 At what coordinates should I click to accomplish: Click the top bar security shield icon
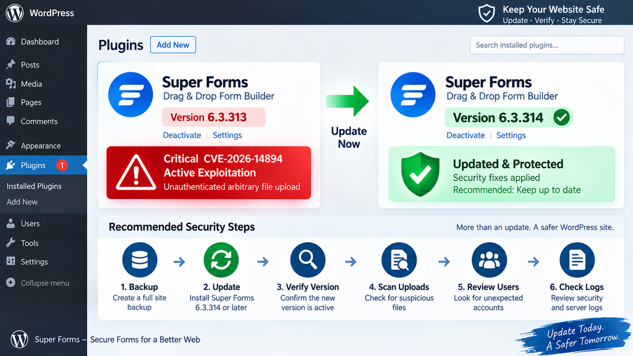click(x=486, y=14)
